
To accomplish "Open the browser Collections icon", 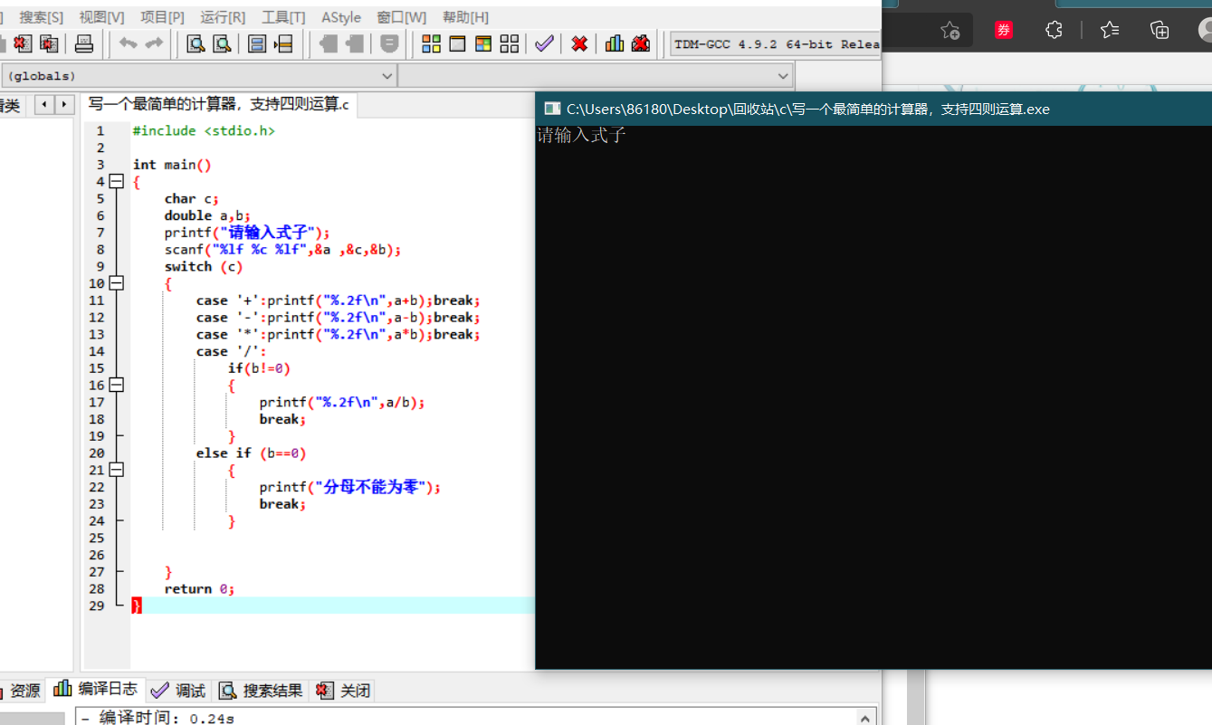I will [1160, 30].
